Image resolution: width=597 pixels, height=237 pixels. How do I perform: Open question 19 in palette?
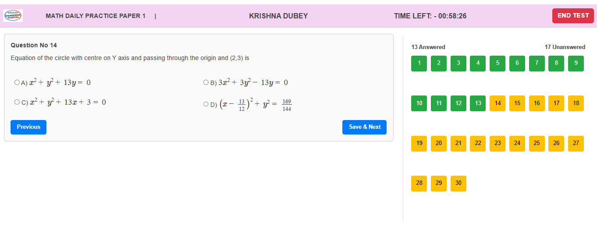pyautogui.click(x=419, y=143)
